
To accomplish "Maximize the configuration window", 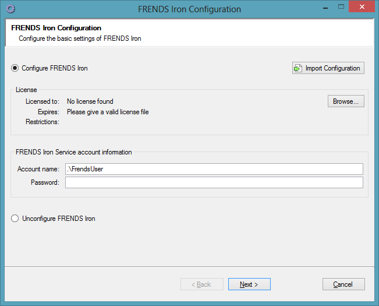I will point(341,7).
